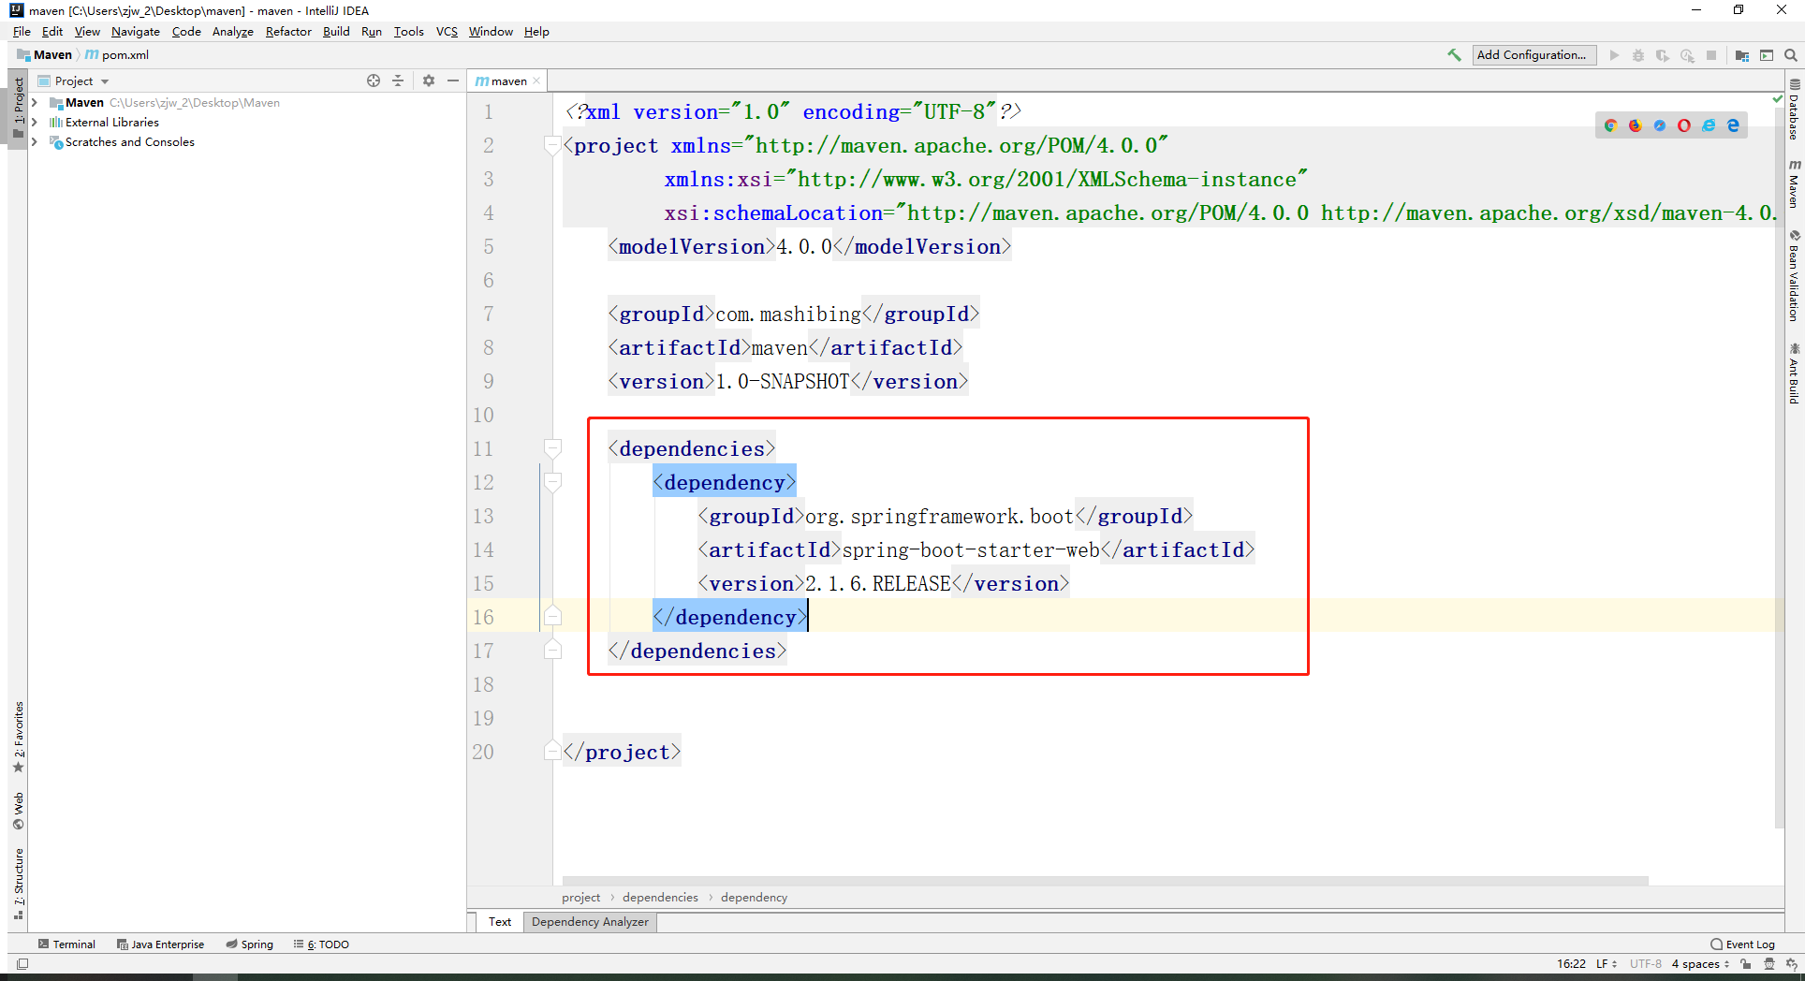The width and height of the screenshot is (1805, 981).
Task: Collapse all using Project panel icon
Action: coord(398,81)
